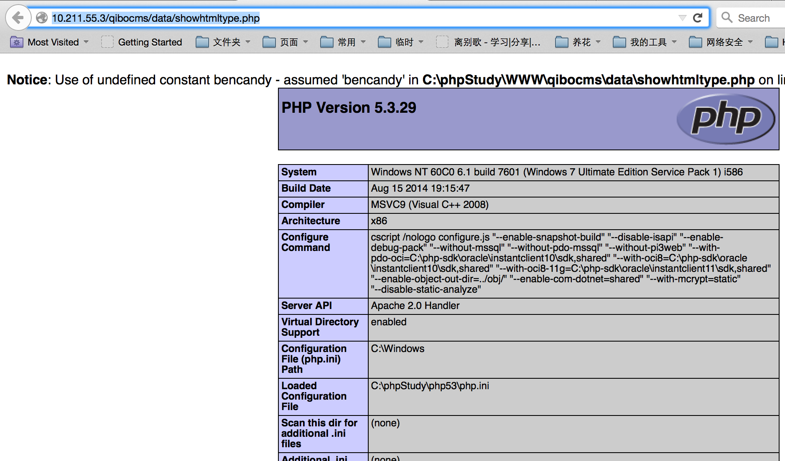This screenshot has width=785, height=461.
Task: Select the Compiler row label
Action: tap(303, 205)
